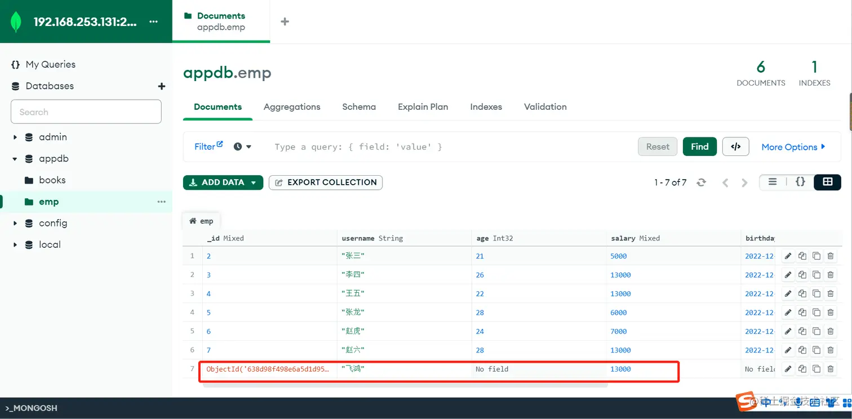
Task: Click the emp home breadcrumb
Action: (201, 221)
